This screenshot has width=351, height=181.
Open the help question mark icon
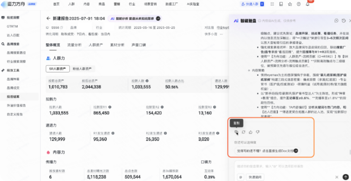pyautogui.click(x=299, y=4)
